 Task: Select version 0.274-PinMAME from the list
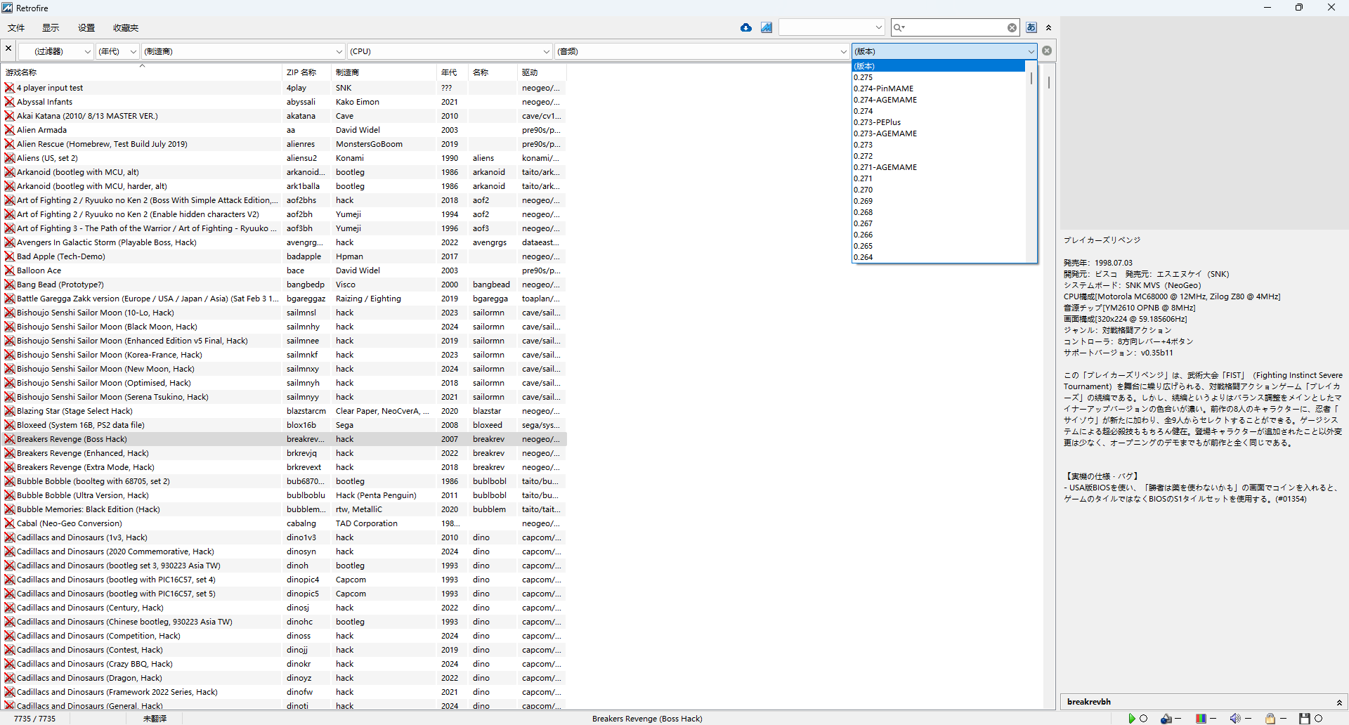coord(939,89)
